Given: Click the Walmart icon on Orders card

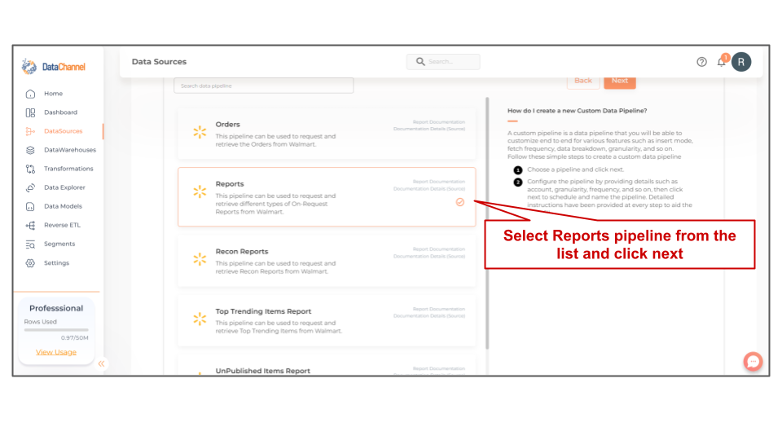Looking at the screenshot, I should [x=200, y=132].
